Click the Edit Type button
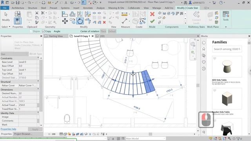This screenshot has width=251, height=141. point(36,54)
